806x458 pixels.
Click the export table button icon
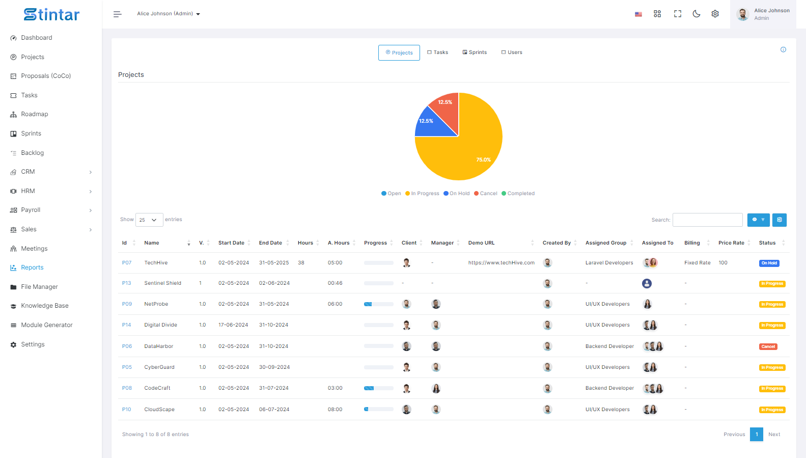coord(780,220)
